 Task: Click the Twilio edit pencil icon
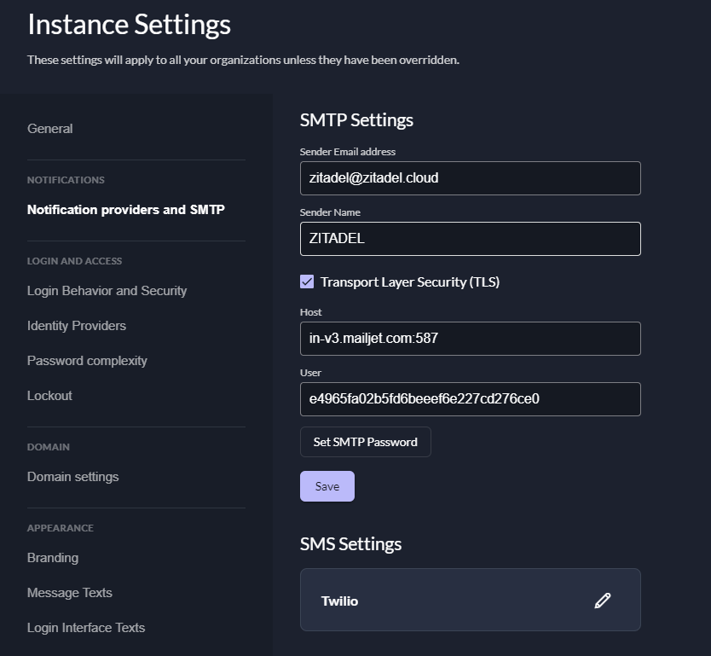(x=603, y=601)
